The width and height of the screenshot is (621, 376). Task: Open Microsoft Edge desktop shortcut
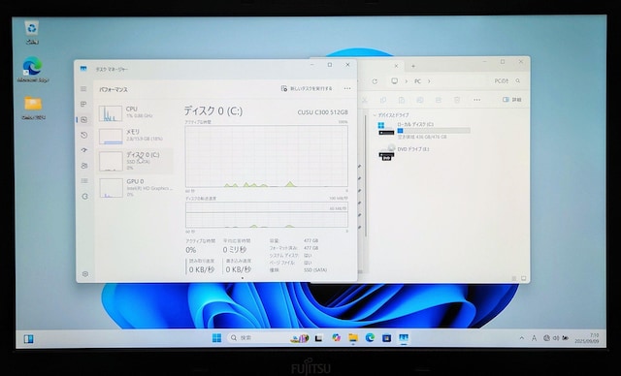(x=32, y=70)
